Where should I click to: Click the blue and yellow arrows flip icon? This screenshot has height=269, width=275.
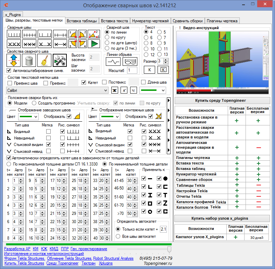(x=13, y=61)
